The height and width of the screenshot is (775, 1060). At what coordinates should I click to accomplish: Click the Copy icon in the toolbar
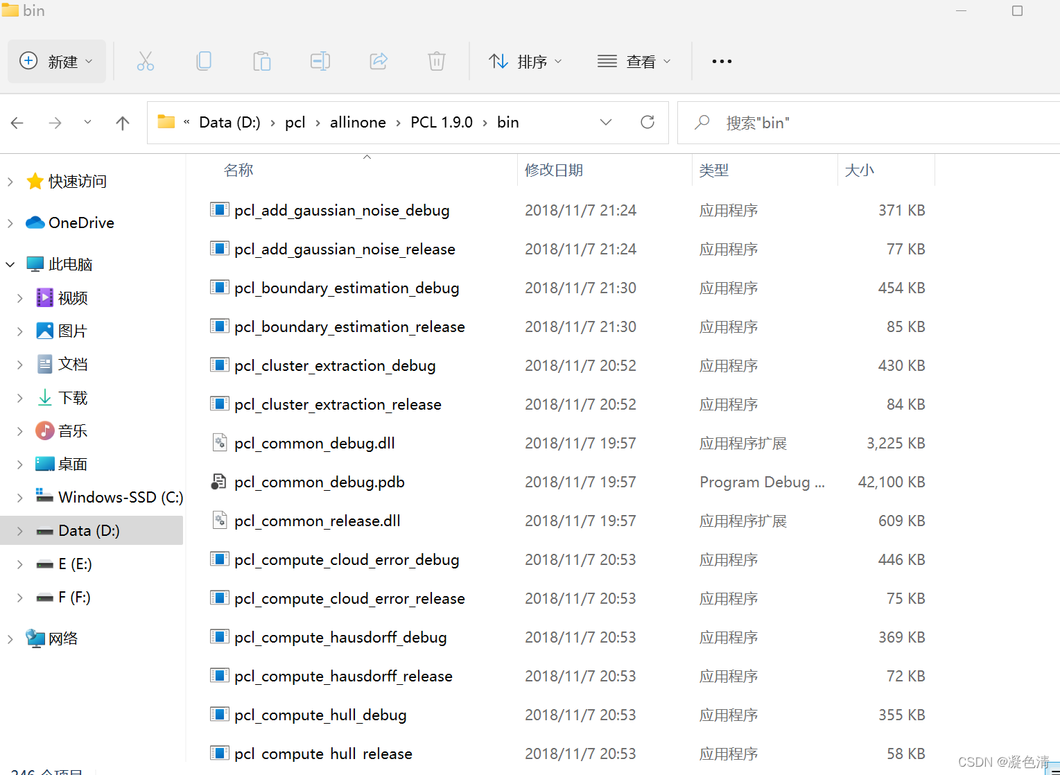click(203, 61)
